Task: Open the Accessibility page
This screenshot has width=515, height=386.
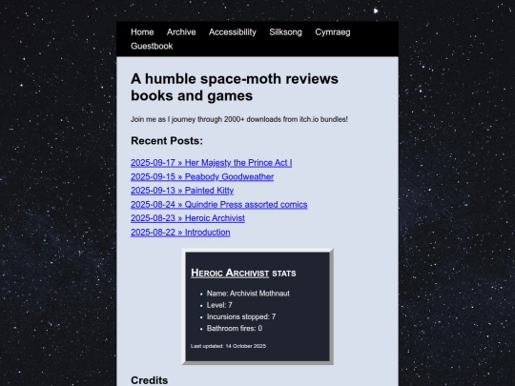Action: click(x=233, y=32)
